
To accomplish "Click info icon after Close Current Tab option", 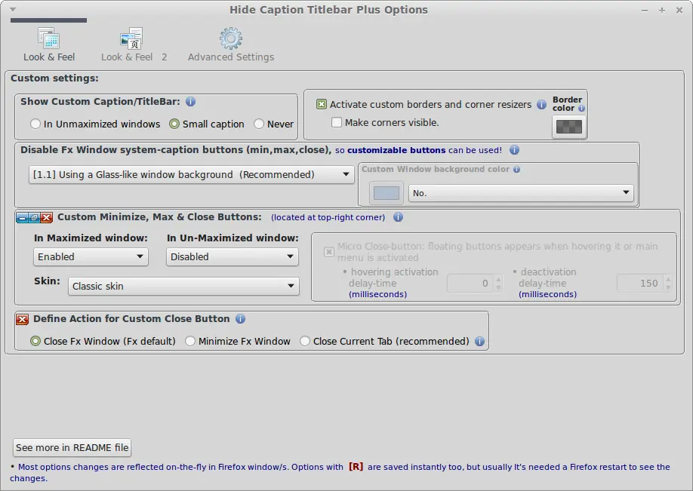I will [x=479, y=342].
